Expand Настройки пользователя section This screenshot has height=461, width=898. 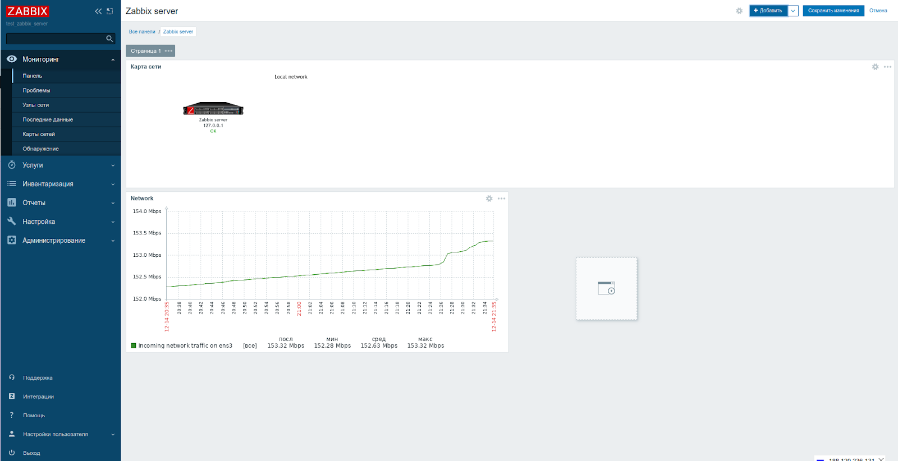[x=61, y=434]
